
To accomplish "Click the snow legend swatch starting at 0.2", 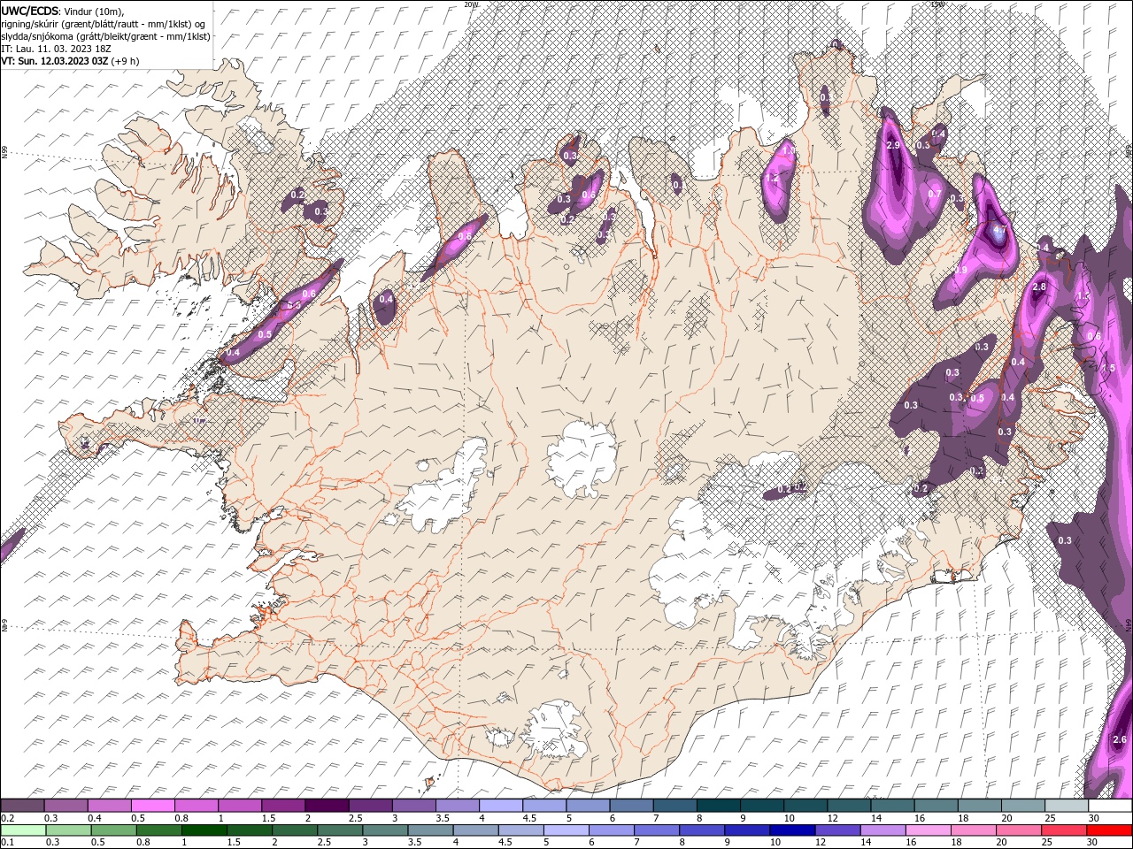I will tap(23, 806).
